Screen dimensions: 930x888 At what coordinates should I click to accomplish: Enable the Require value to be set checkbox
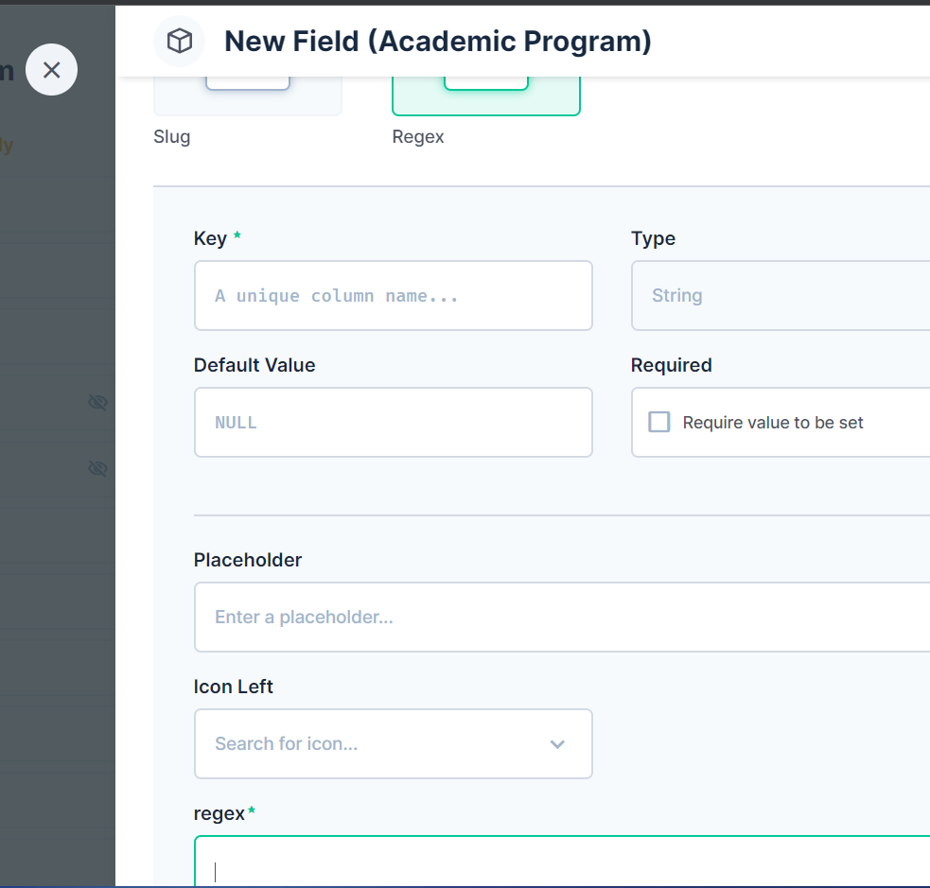coord(658,422)
